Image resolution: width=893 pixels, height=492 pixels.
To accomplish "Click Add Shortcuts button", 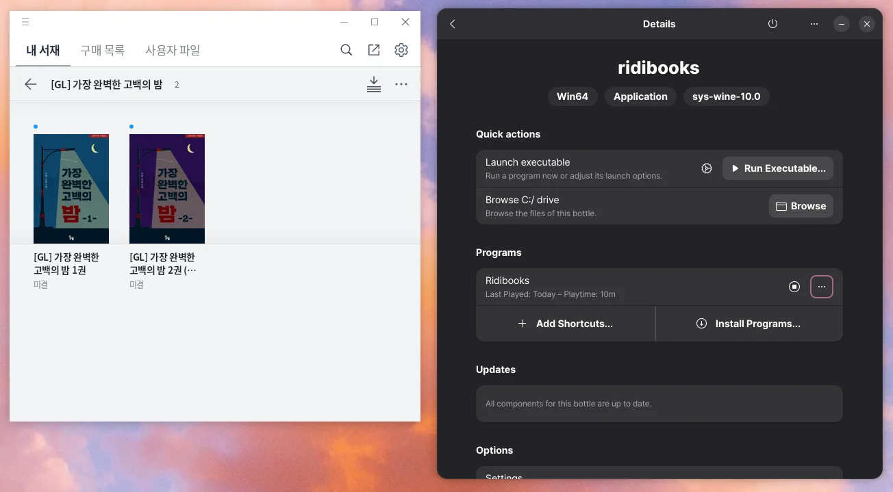I will tap(566, 324).
